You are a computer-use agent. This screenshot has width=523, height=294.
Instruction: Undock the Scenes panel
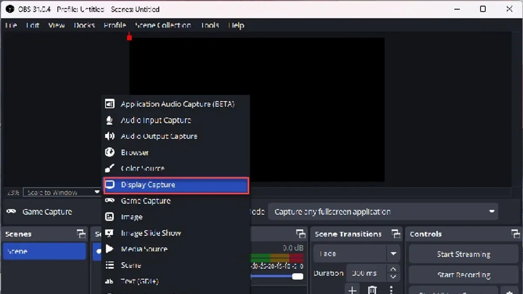[x=81, y=234]
